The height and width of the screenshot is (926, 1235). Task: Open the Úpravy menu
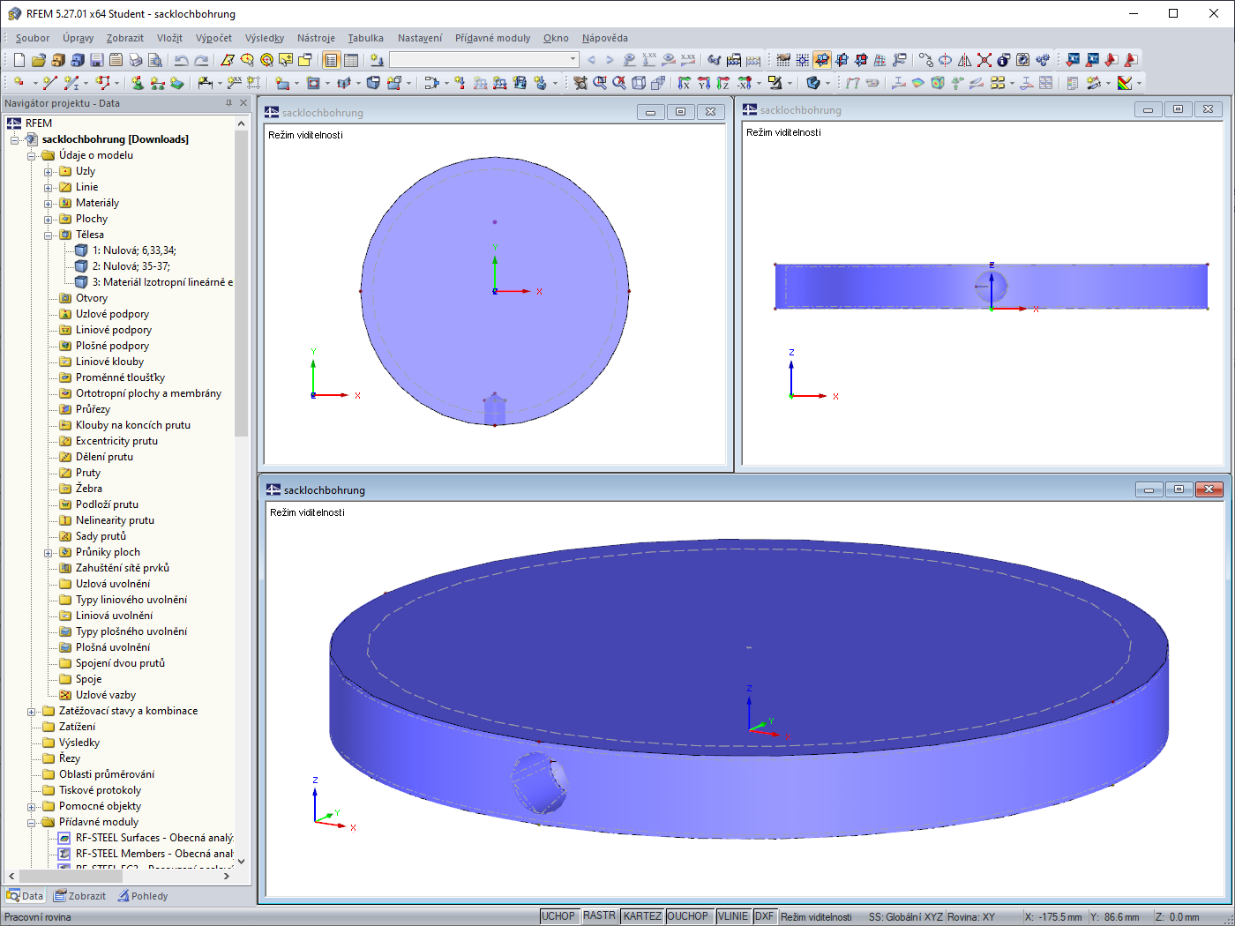(x=79, y=38)
